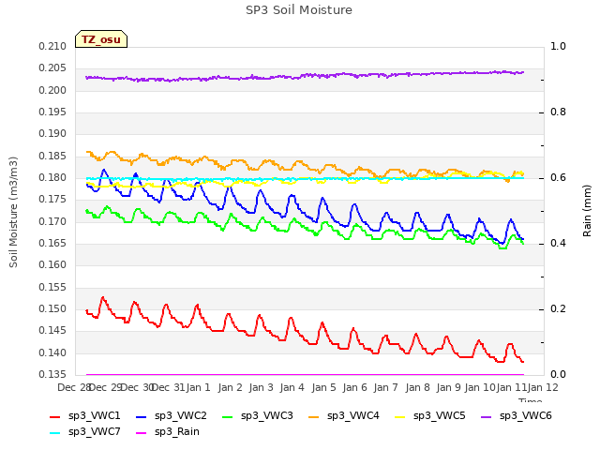Viewport: 600px width, 450px height.
Task: Click the Jan 1 x-axis tick label
Action: click(198, 387)
